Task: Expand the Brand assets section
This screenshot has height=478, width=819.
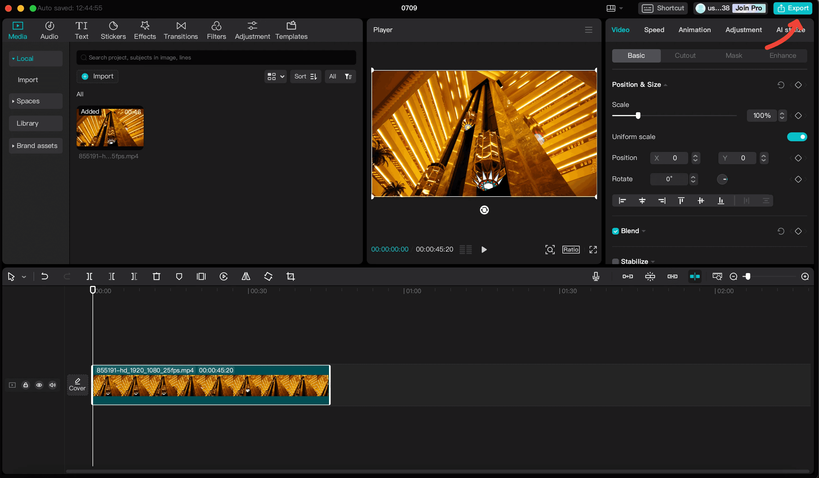Action: coord(35,146)
